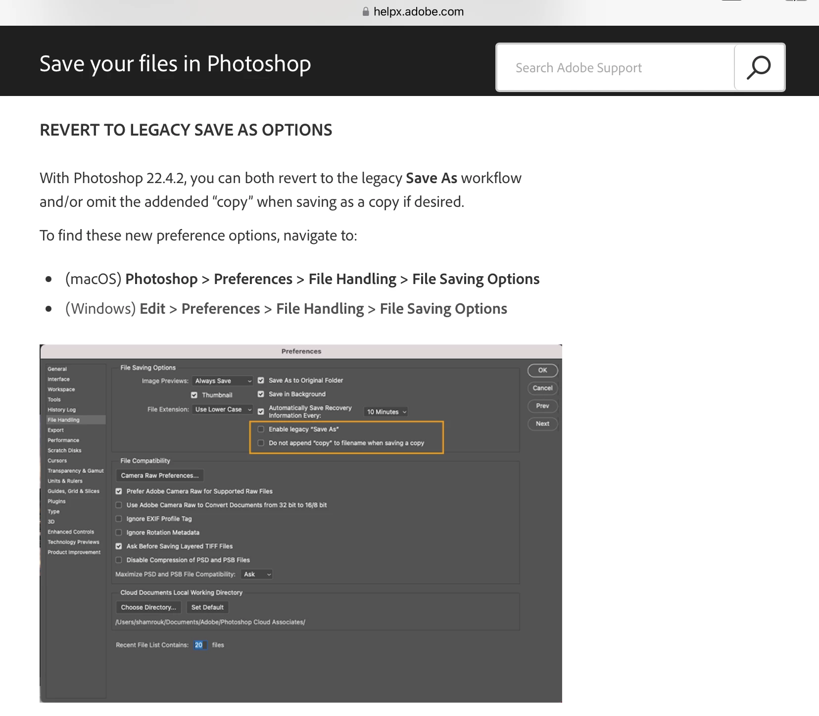
Task: Click the lock icon beside helpx.adobe.com
Action: [366, 11]
